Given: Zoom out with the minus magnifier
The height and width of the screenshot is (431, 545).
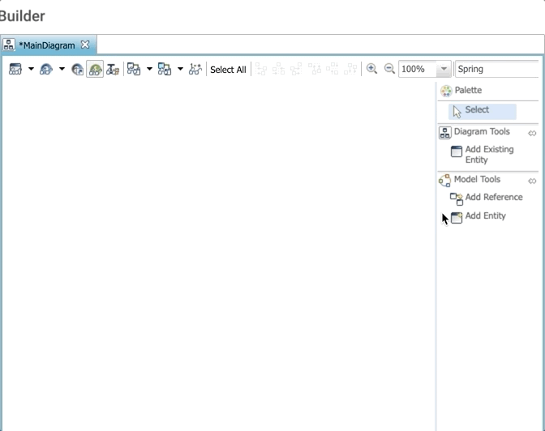Looking at the screenshot, I should pyautogui.click(x=389, y=69).
